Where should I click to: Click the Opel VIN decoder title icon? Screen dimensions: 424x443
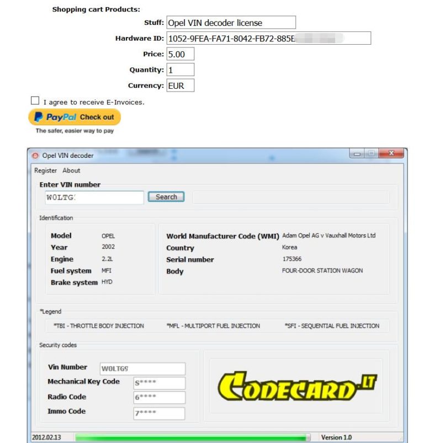tap(35, 156)
